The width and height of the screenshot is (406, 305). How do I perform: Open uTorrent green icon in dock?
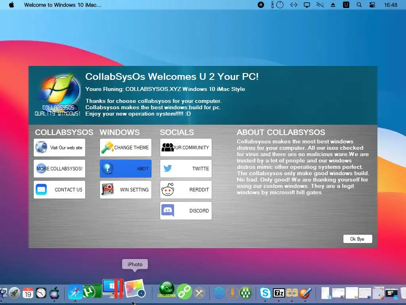[92, 291]
